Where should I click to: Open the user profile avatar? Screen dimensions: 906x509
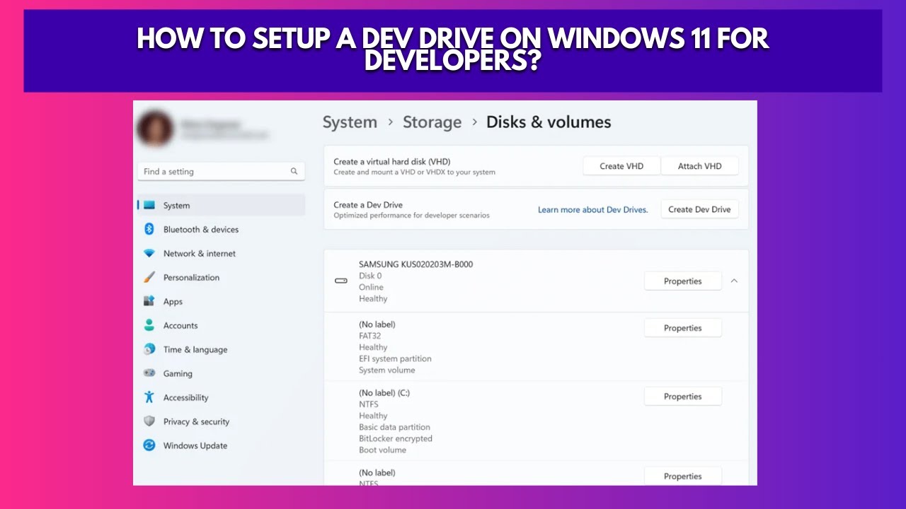click(155, 128)
